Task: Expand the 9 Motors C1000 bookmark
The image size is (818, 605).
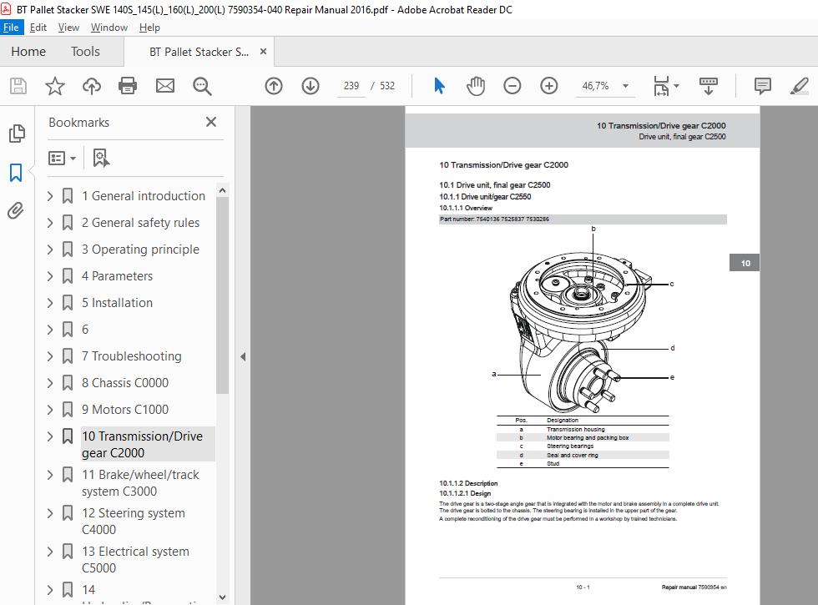Action: coord(50,410)
